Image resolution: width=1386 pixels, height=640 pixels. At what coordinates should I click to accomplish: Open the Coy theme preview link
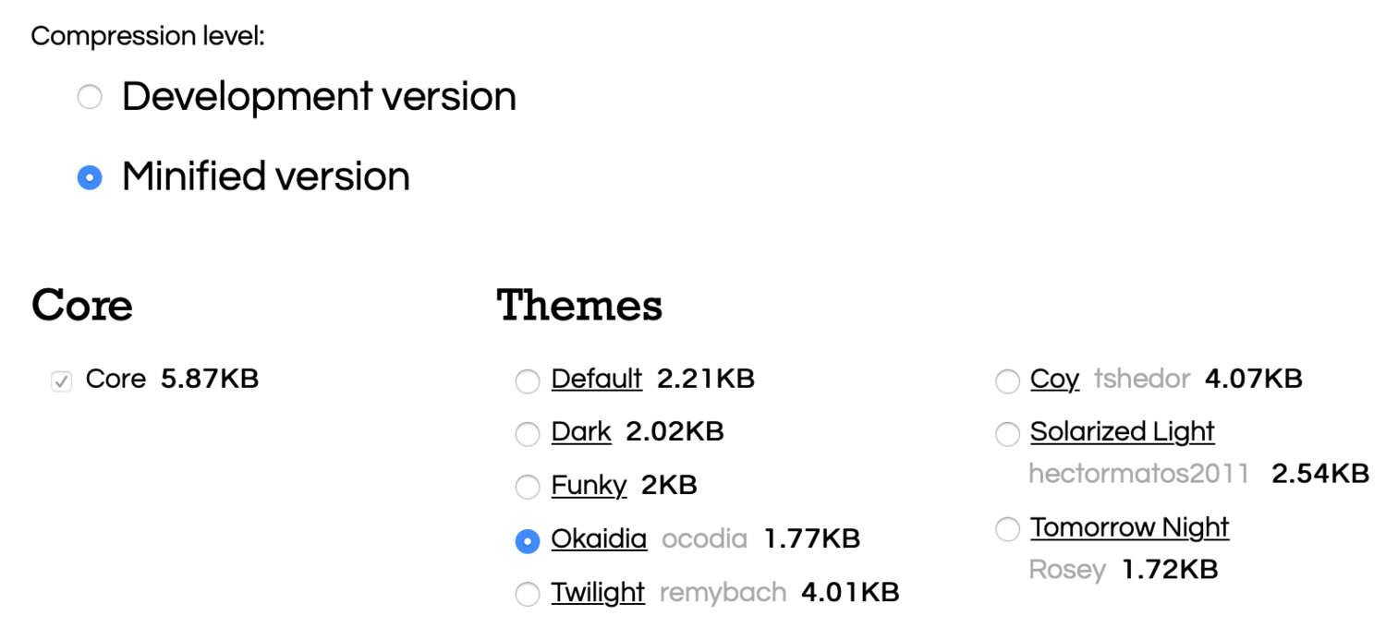click(1053, 379)
